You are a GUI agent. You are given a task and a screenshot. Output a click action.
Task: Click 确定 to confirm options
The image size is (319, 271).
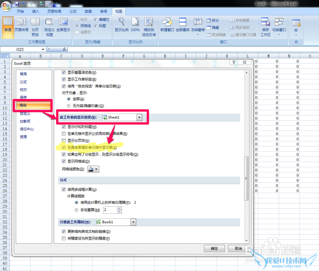[214, 248]
